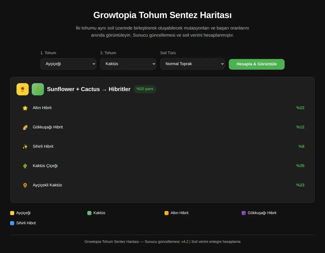The image size is (325, 253).
Task: Select the Ayçiçekli Kaktüs result row label
Action: click(x=47, y=185)
